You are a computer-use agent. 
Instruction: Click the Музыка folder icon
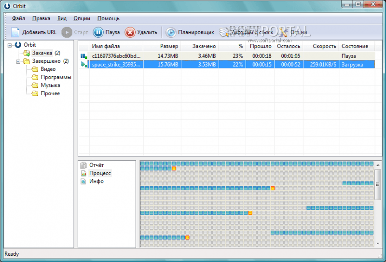pos(35,85)
